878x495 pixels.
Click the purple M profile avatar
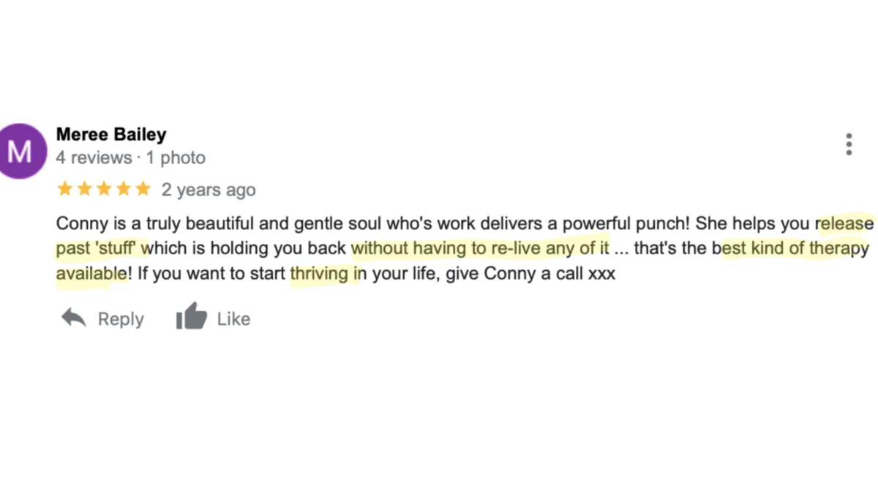pyautogui.click(x=20, y=152)
